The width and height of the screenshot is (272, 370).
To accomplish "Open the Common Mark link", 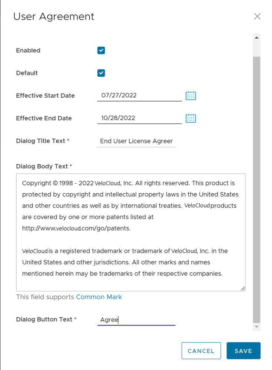I will click(99, 297).
